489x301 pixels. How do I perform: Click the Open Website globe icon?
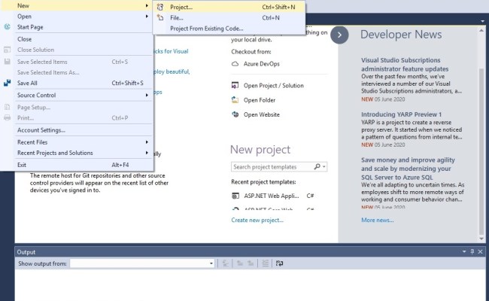(x=235, y=114)
